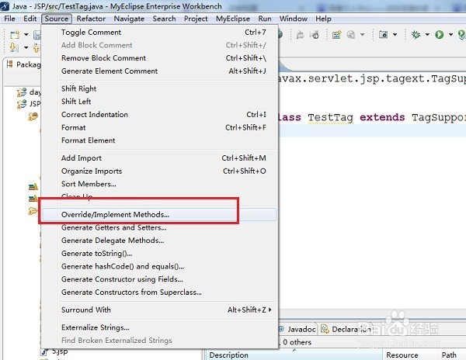466x360 pixels.
Task: Click the green Run toolbar icon
Action: [440, 35]
